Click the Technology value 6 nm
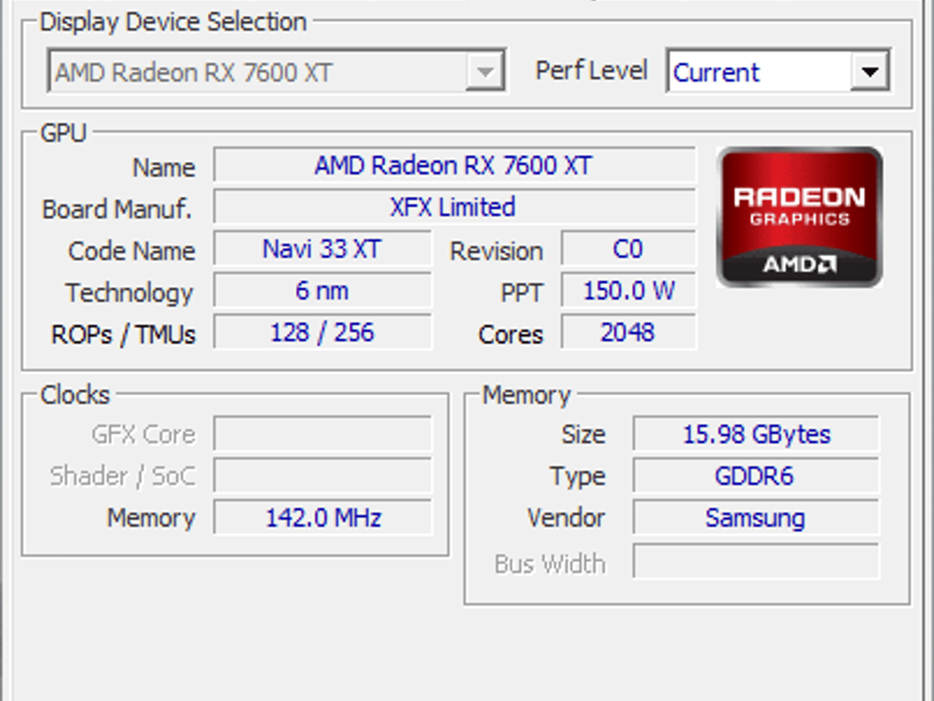This screenshot has height=701, width=934. pyautogui.click(x=322, y=290)
